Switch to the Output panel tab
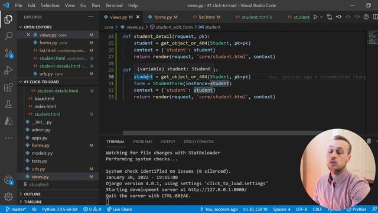The width and height of the screenshot is (378, 213). 168,141
